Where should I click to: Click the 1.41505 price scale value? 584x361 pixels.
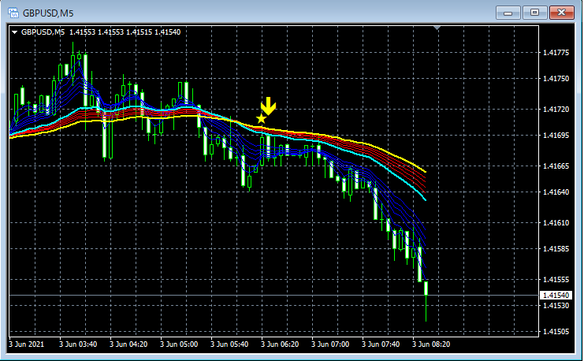(556, 332)
